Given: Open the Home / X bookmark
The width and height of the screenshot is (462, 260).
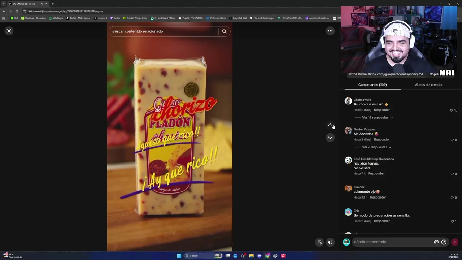Looking at the screenshot, I should (x=100, y=18).
